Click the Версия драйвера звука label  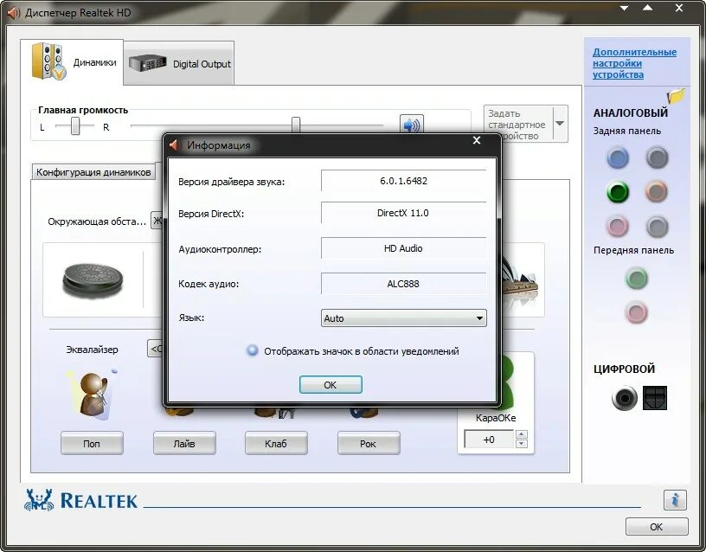coord(231,182)
